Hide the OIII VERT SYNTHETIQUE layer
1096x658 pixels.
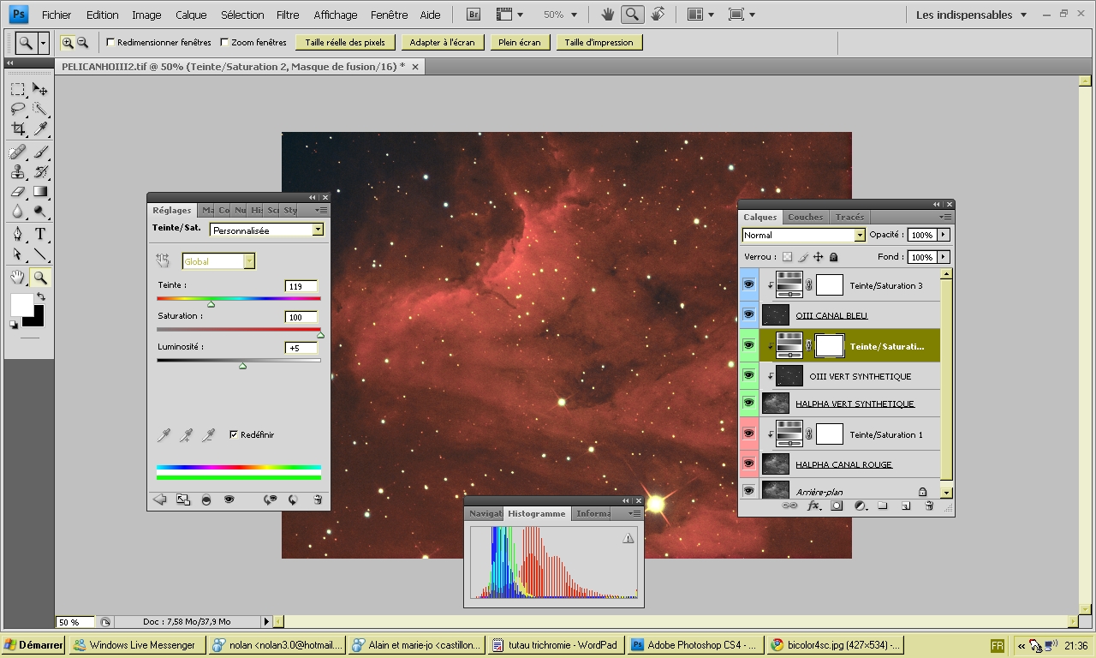coord(748,375)
